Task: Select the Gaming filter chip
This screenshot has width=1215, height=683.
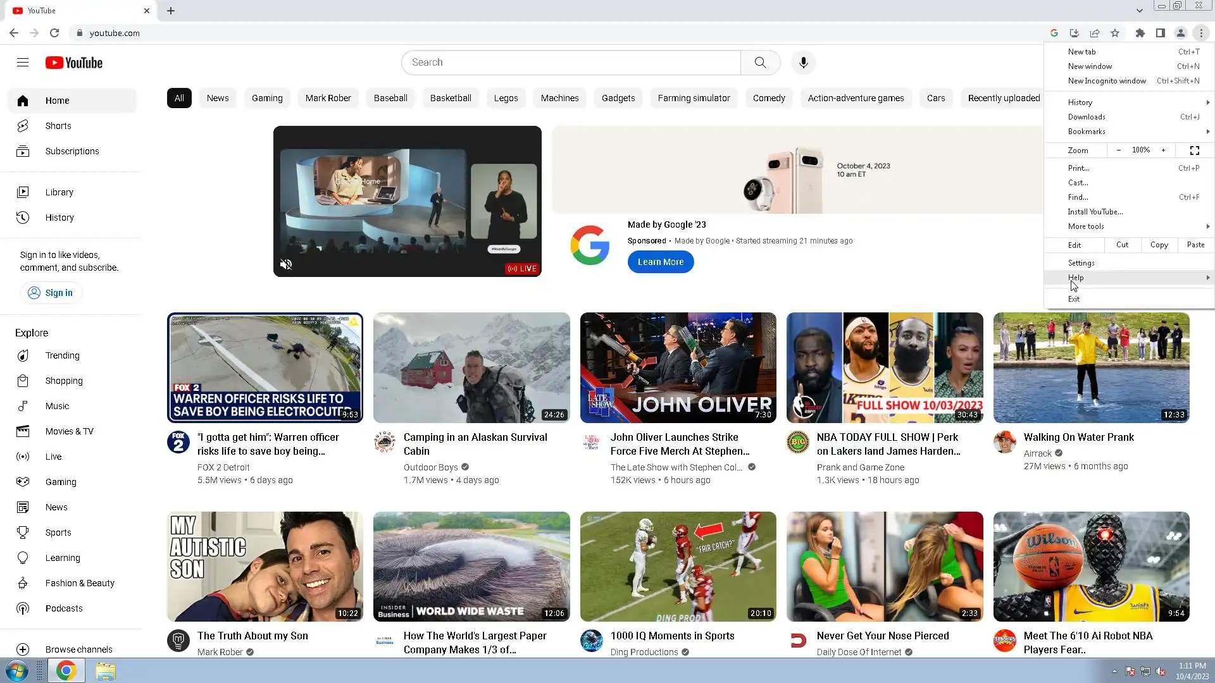Action: (x=267, y=98)
